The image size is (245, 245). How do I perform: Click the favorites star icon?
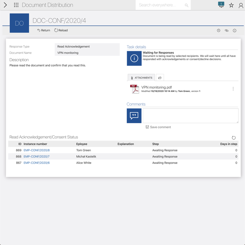pyautogui.click(x=231, y=5)
